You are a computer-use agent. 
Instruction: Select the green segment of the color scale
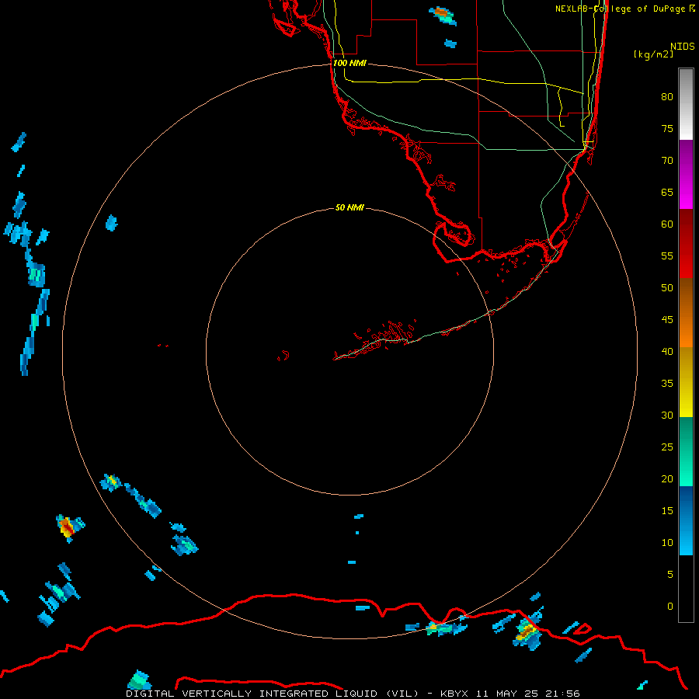click(686, 451)
